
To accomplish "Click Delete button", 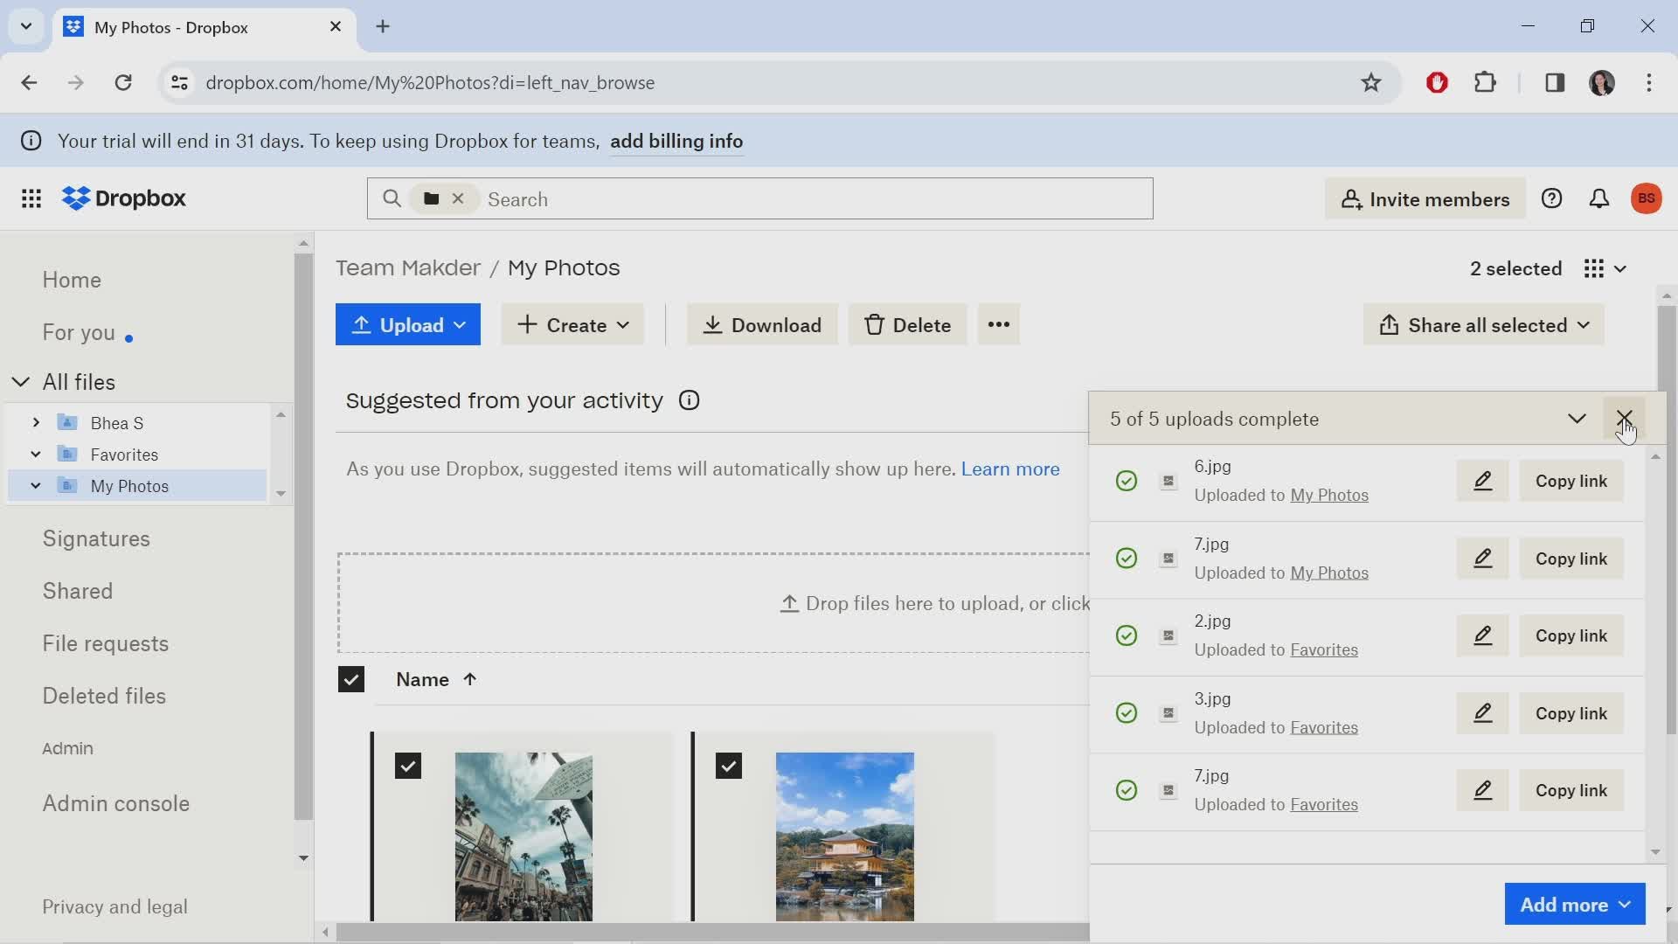I will [x=907, y=324].
